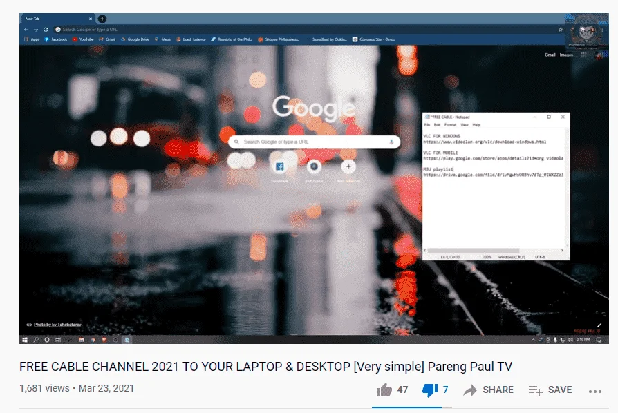Viewport: 618px width, 413px height.
Task: Click Notepad scroll right arrow
Action: pos(563,251)
